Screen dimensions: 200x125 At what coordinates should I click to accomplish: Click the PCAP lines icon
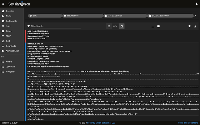click(3, 36)
